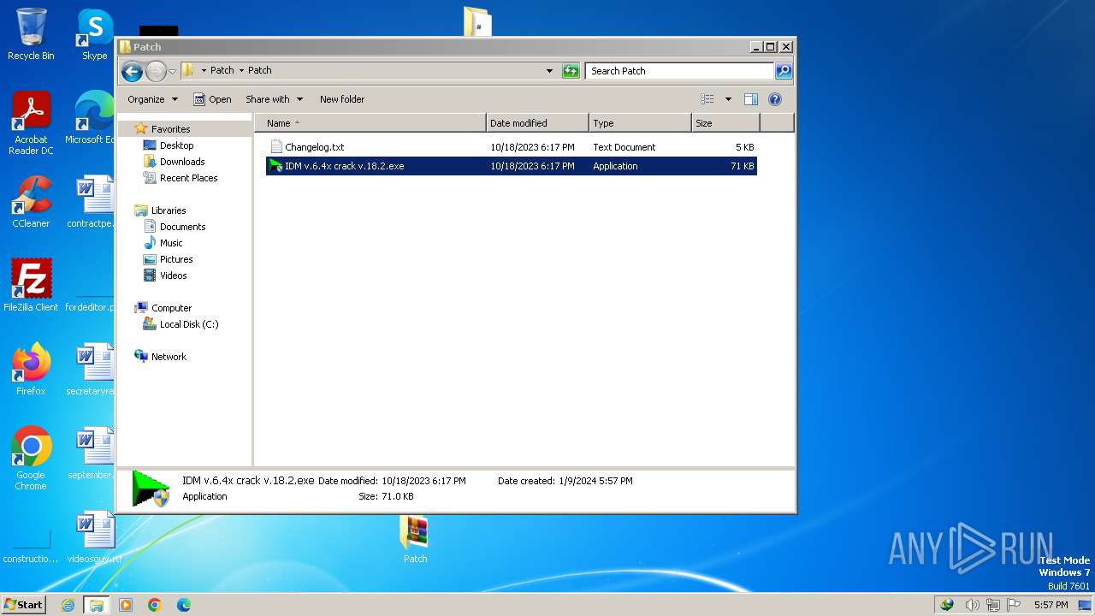The height and width of the screenshot is (616, 1095).
Task: Click the Patch folder on desktop
Action: click(x=415, y=540)
